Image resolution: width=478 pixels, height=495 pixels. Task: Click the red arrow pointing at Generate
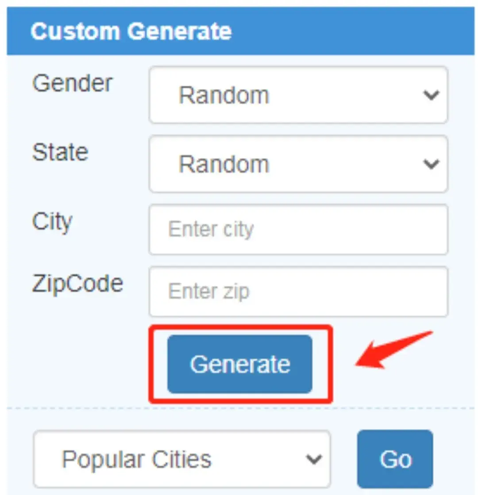point(394,350)
